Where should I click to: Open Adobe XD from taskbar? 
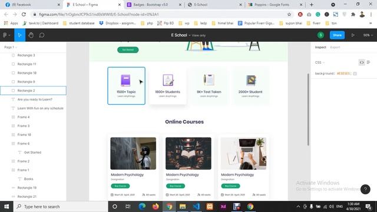coord(223,207)
